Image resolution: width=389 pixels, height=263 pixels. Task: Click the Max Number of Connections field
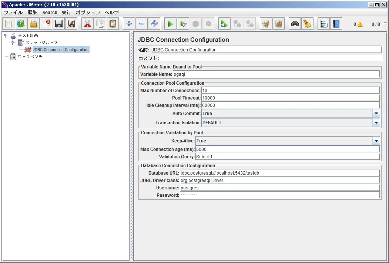tap(291, 91)
